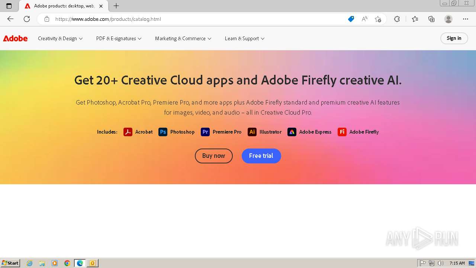The height and width of the screenshot is (268, 476).
Task: Select the Adobe products browser tab
Action: tap(64, 6)
